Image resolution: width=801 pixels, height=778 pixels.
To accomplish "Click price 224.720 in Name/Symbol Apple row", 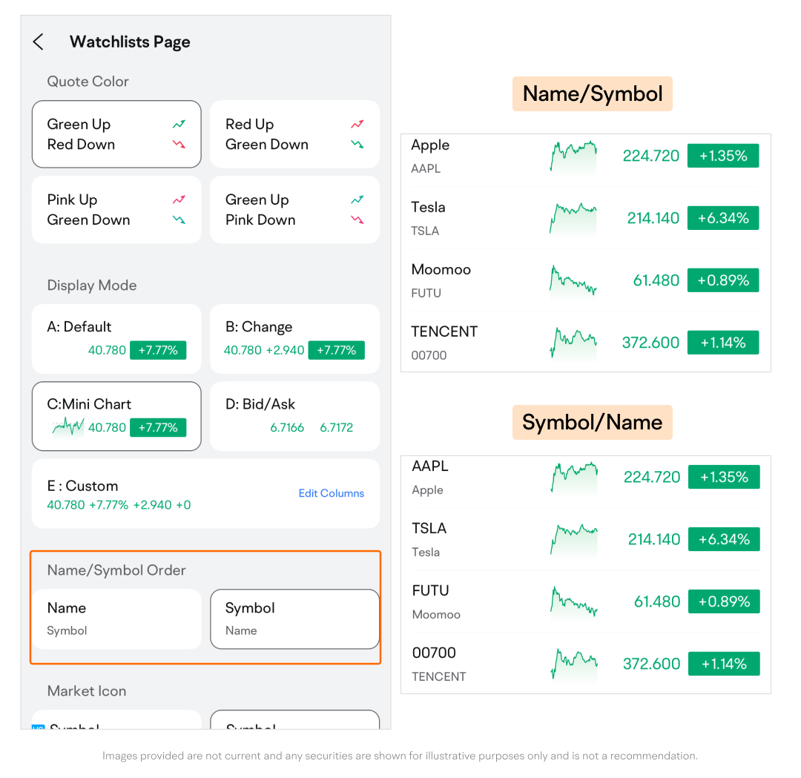I will point(651,156).
